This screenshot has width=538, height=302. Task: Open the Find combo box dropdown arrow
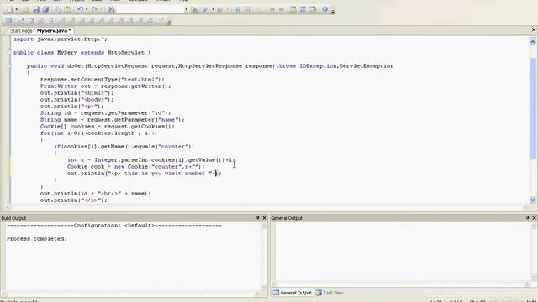point(186,9)
